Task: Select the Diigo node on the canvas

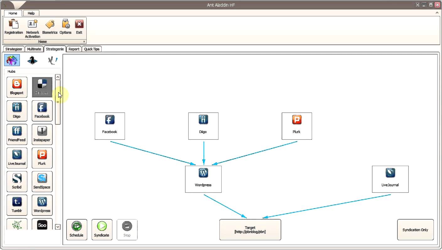Action: [x=203, y=126]
